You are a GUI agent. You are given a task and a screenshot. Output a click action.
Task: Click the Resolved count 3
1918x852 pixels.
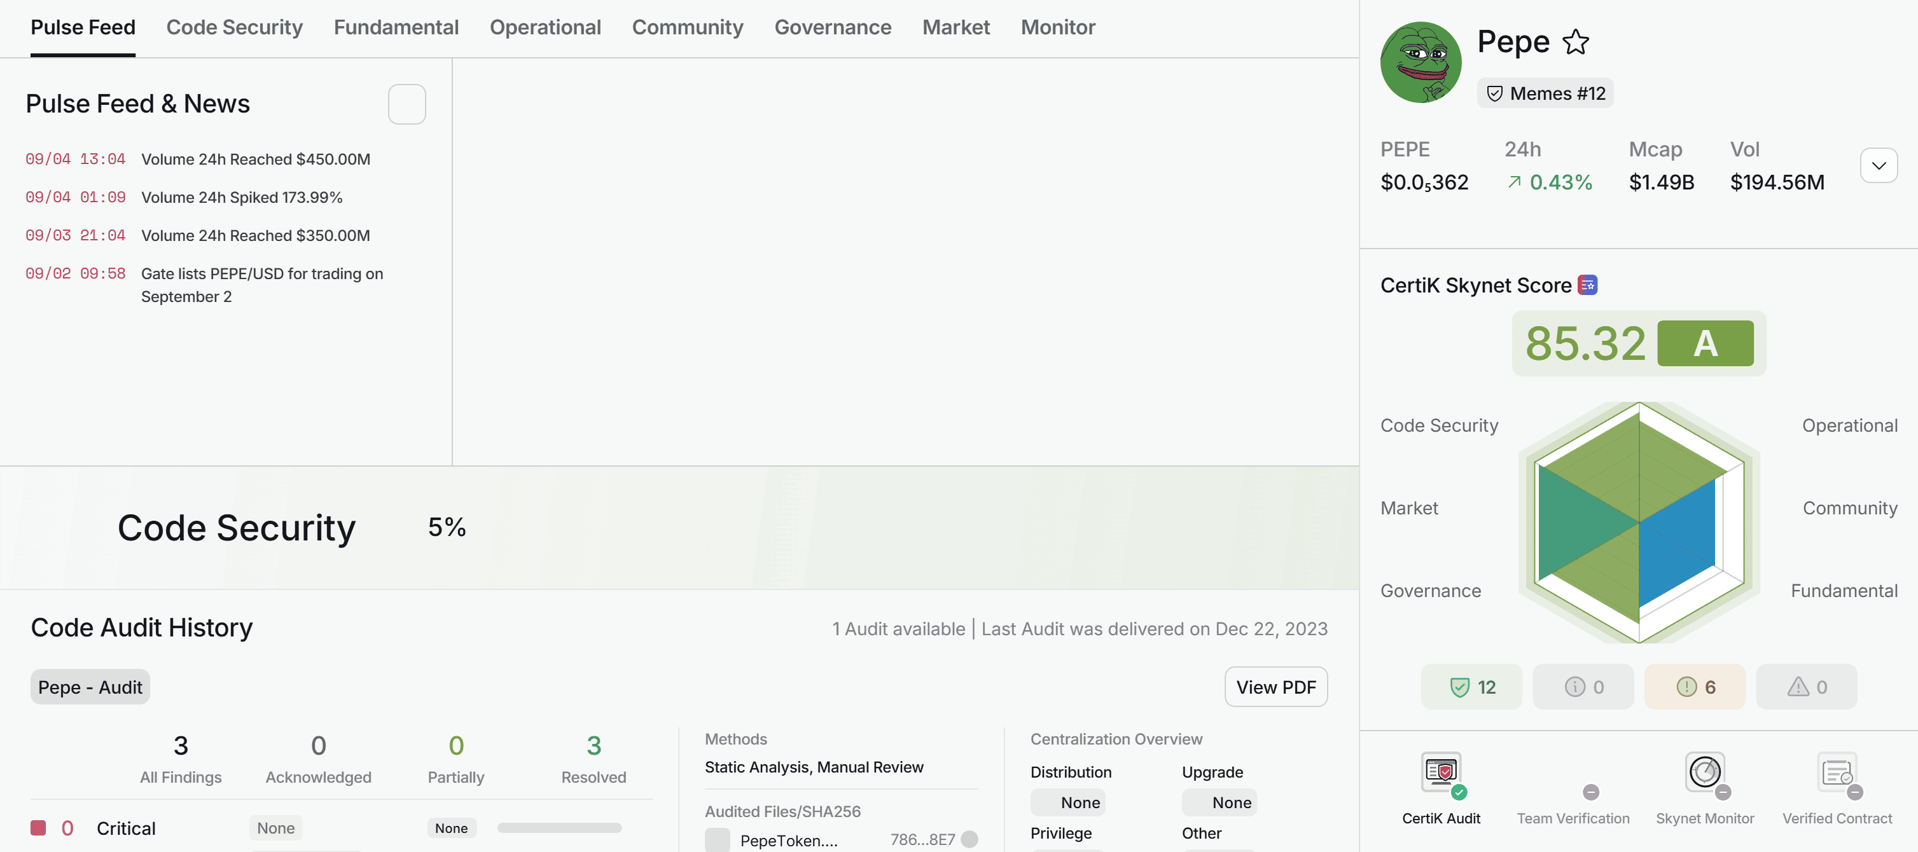pos(594,745)
